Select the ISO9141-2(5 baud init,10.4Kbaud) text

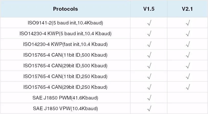[x=65, y=23]
